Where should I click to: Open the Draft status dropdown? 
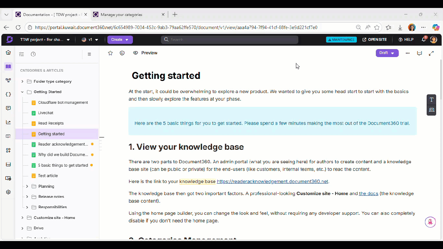[x=387, y=53]
